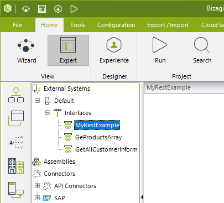Viewport: 224px width, 203px height.
Task: Open the Cloud Services ribbon tab
Action: click(x=212, y=25)
